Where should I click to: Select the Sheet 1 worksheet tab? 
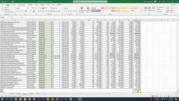pos(13,94)
